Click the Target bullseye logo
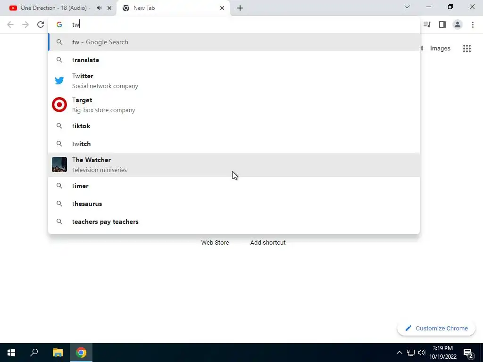This screenshot has height=362, width=483. pyautogui.click(x=59, y=105)
